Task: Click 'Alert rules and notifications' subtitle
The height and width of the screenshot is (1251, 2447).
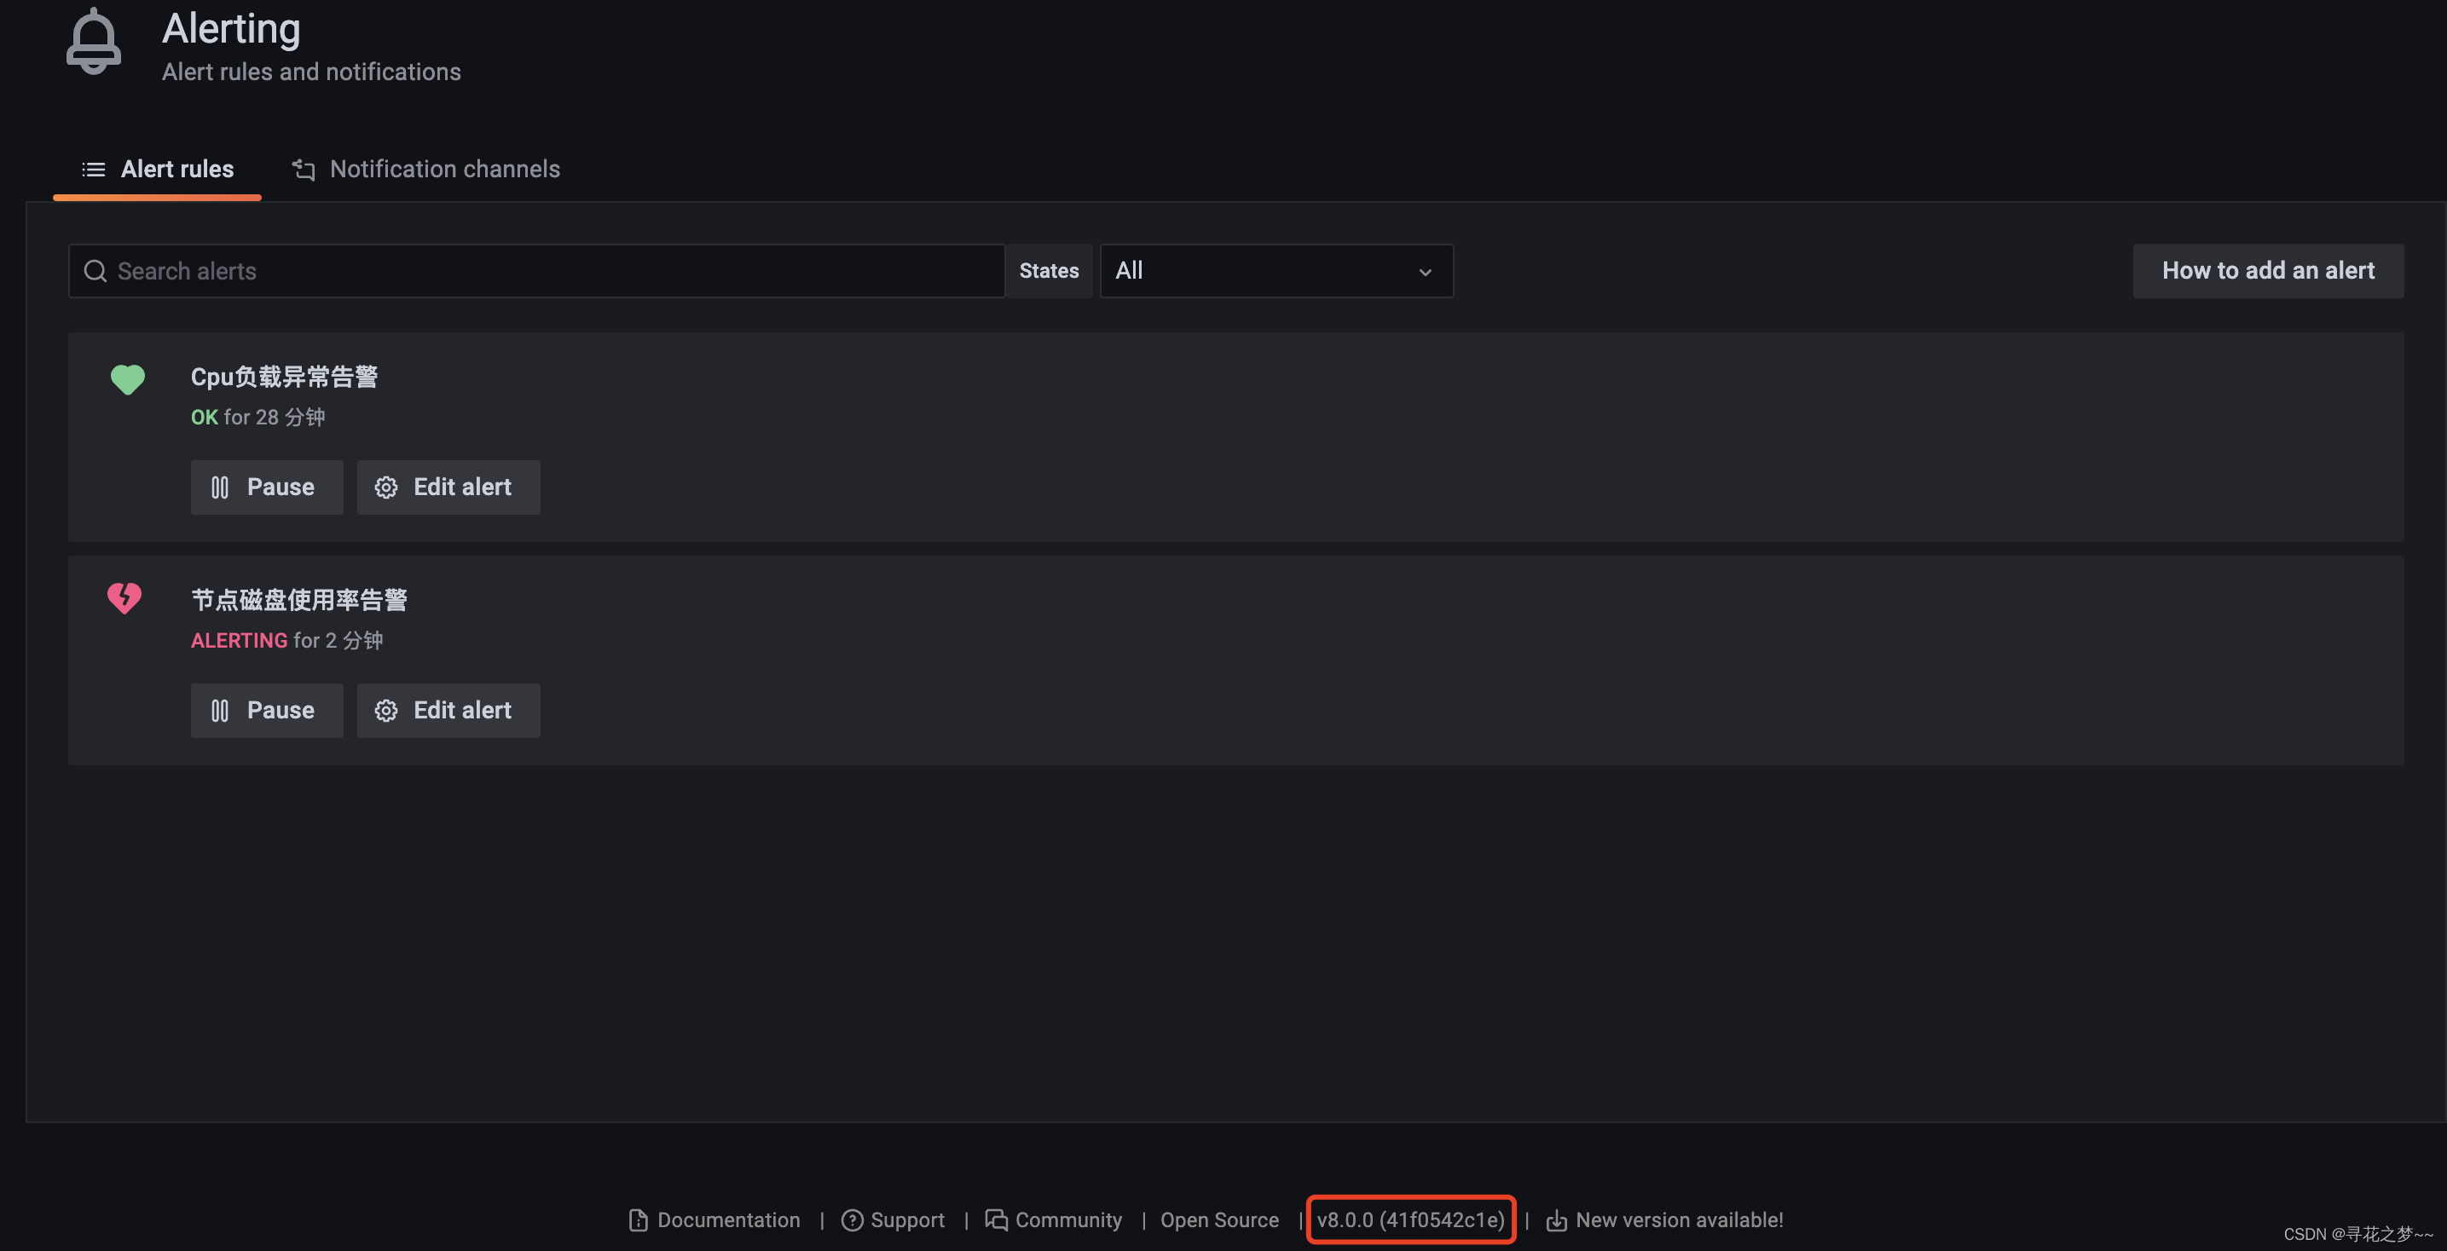Action: click(x=311, y=72)
